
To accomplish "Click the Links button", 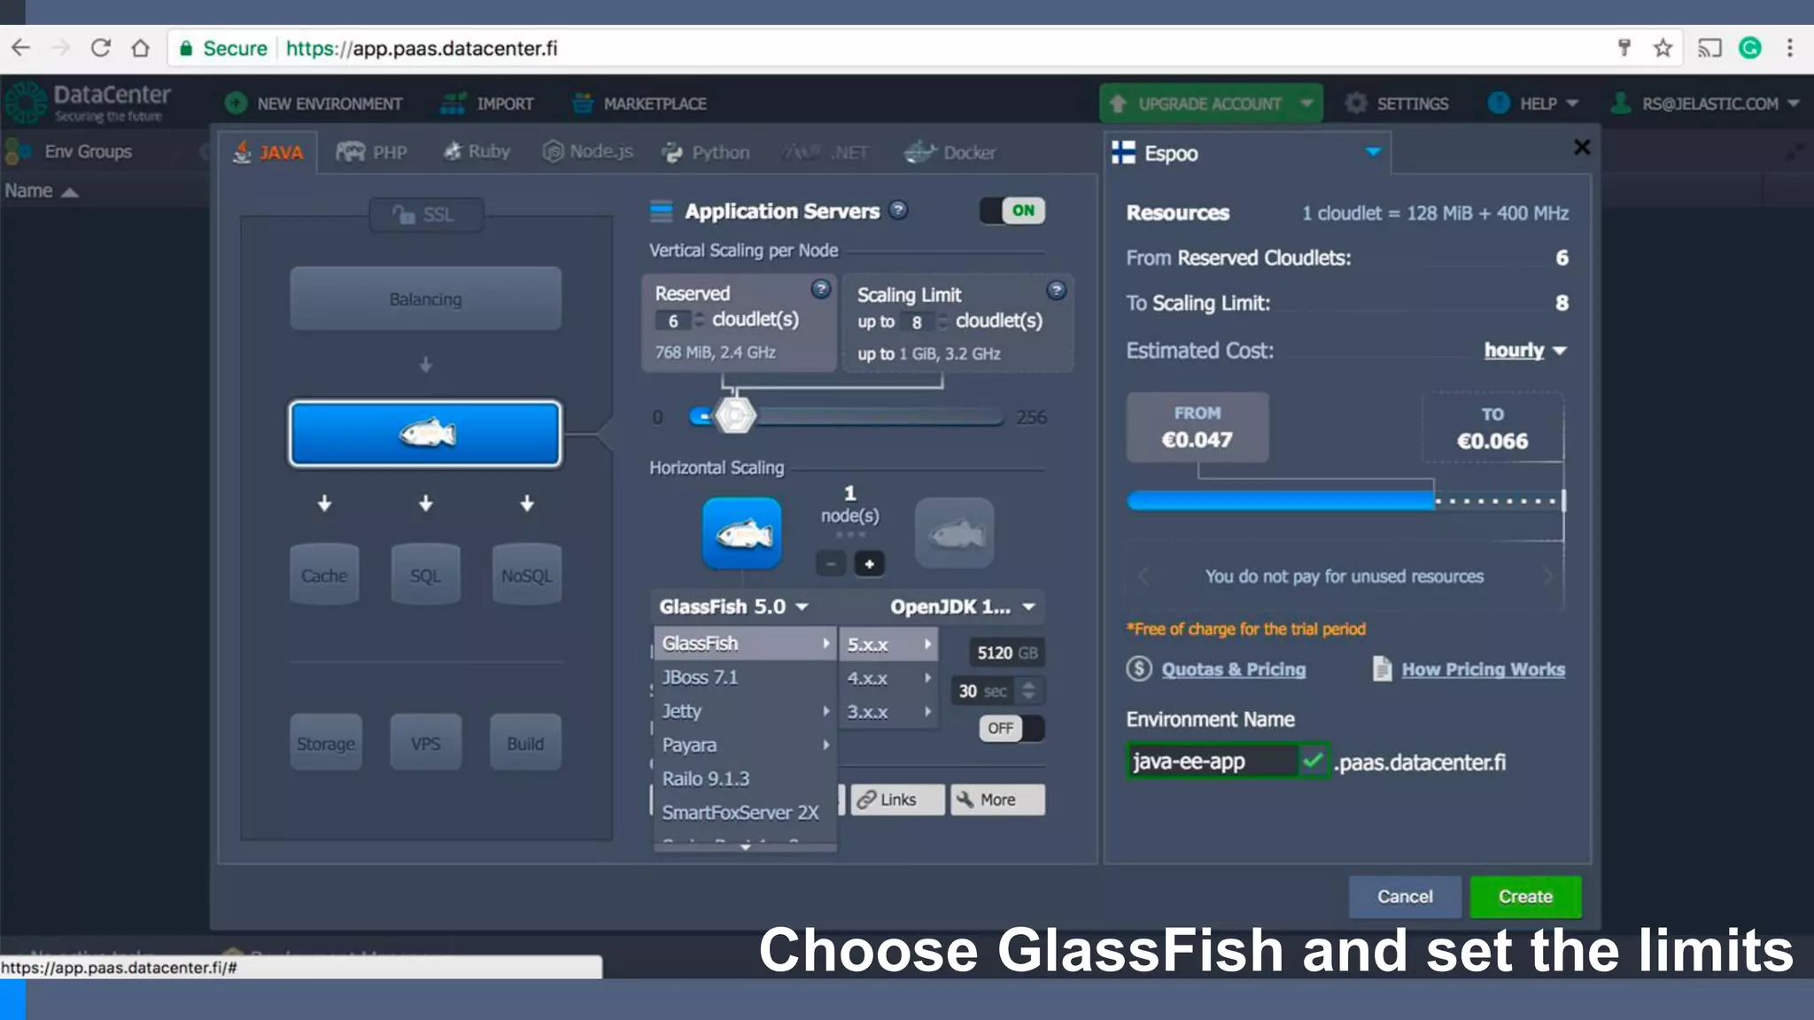I will pos(897,800).
